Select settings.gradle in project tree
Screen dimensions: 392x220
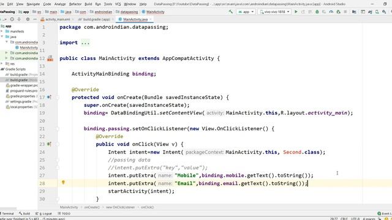(x=22, y=101)
